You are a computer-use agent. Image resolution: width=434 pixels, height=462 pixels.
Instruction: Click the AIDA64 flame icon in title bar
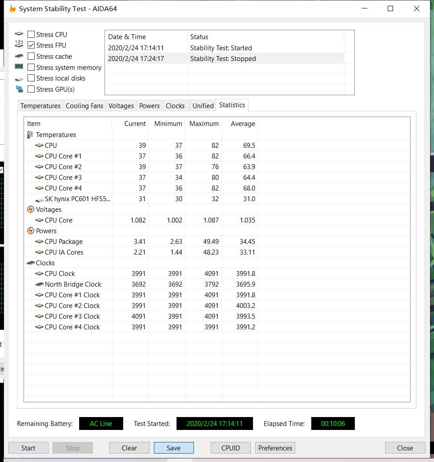[12, 8]
